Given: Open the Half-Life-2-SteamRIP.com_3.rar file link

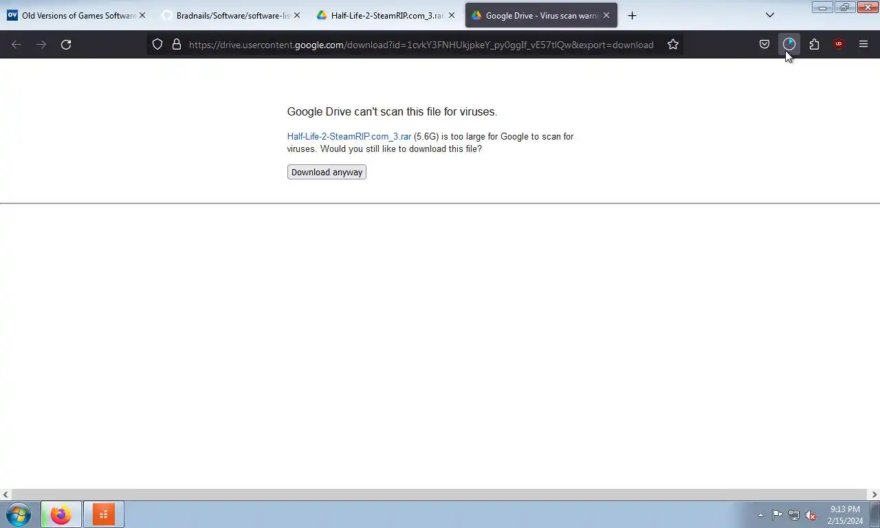Looking at the screenshot, I should [x=349, y=136].
